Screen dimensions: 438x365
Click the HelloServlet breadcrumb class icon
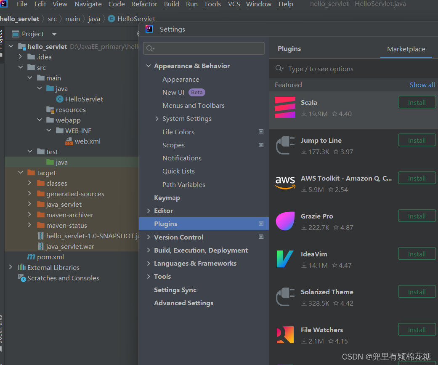pos(111,19)
